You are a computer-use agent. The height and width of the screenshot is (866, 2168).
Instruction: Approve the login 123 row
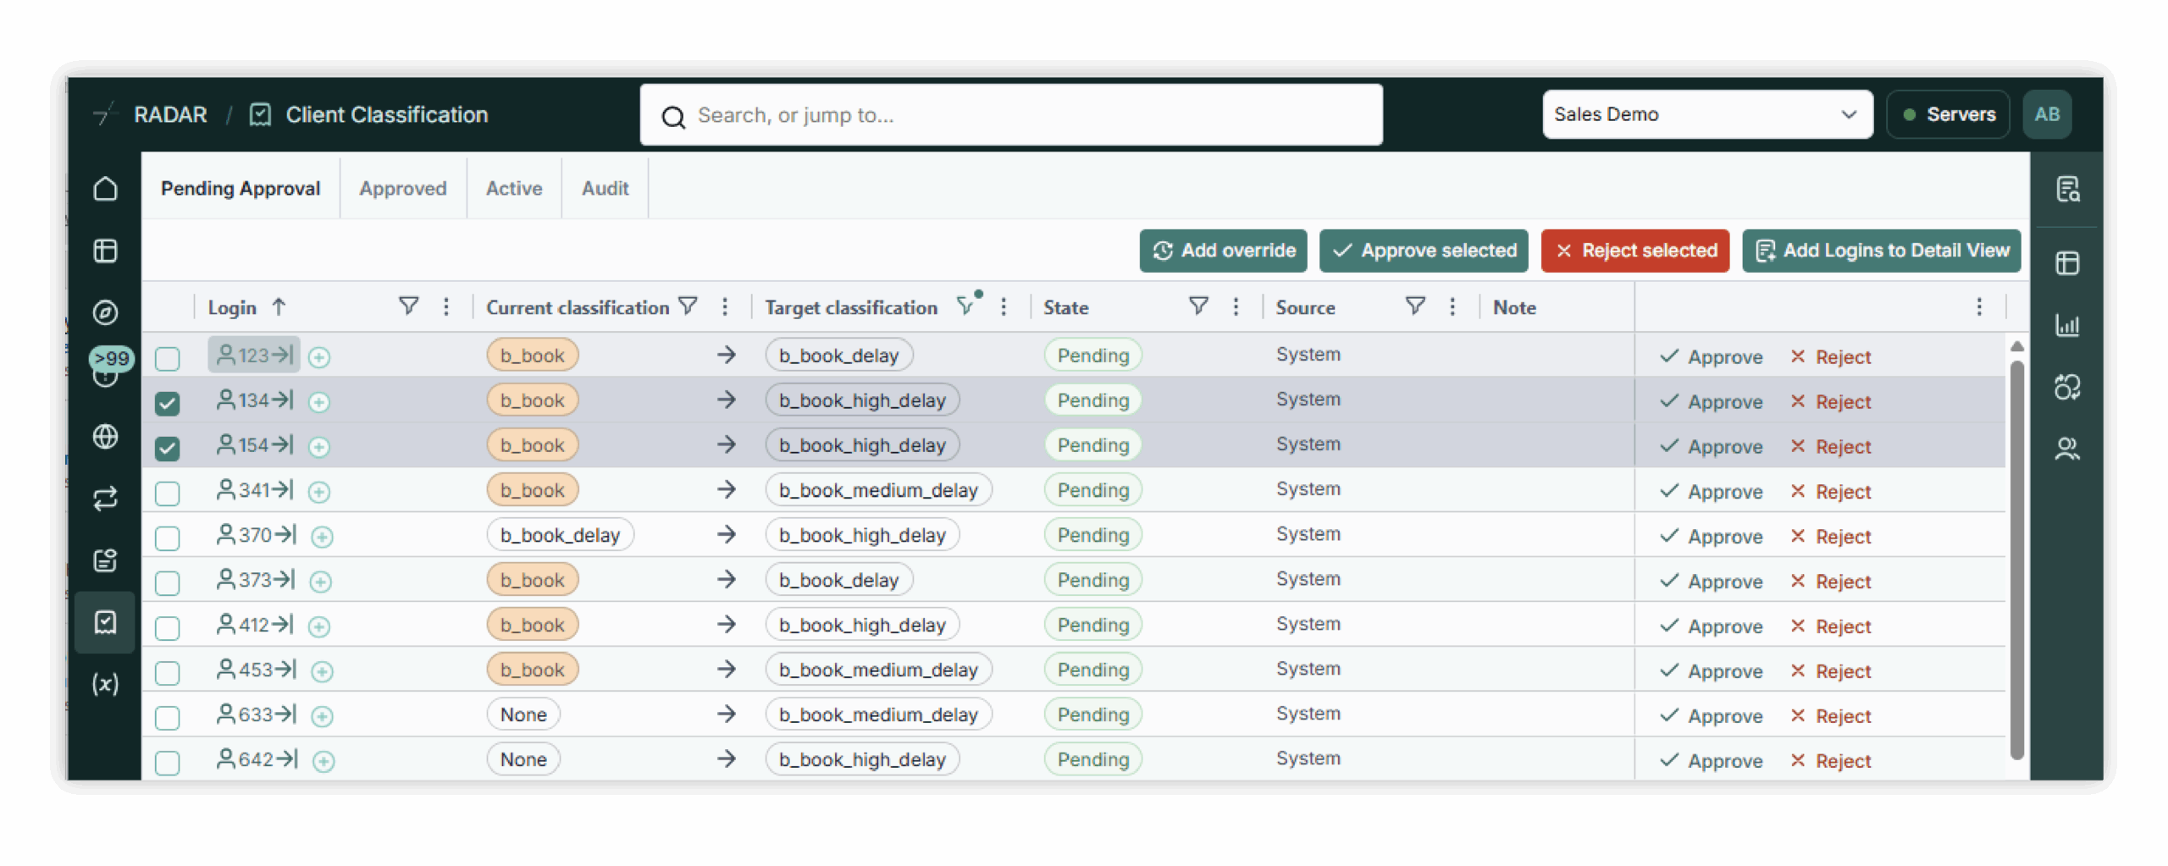pyautogui.click(x=1711, y=356)
